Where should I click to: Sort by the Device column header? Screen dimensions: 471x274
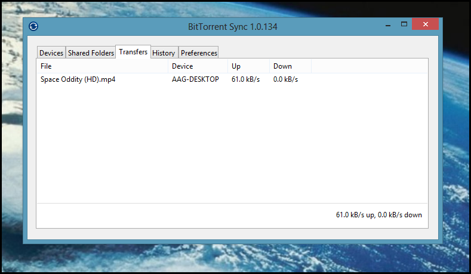pos(198,66)
